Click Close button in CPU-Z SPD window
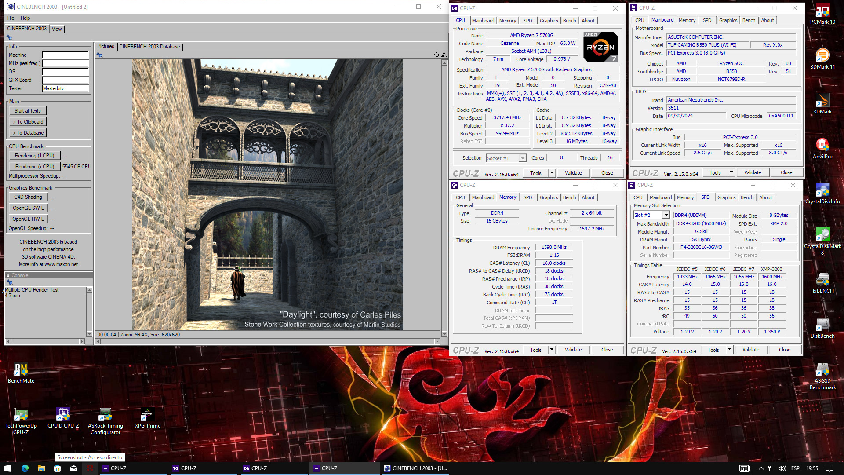Screen dimensions: 844x475 pos(785,350)
